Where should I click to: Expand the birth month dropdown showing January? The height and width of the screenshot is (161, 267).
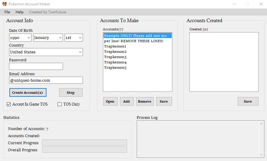click(x=48, y=38)
